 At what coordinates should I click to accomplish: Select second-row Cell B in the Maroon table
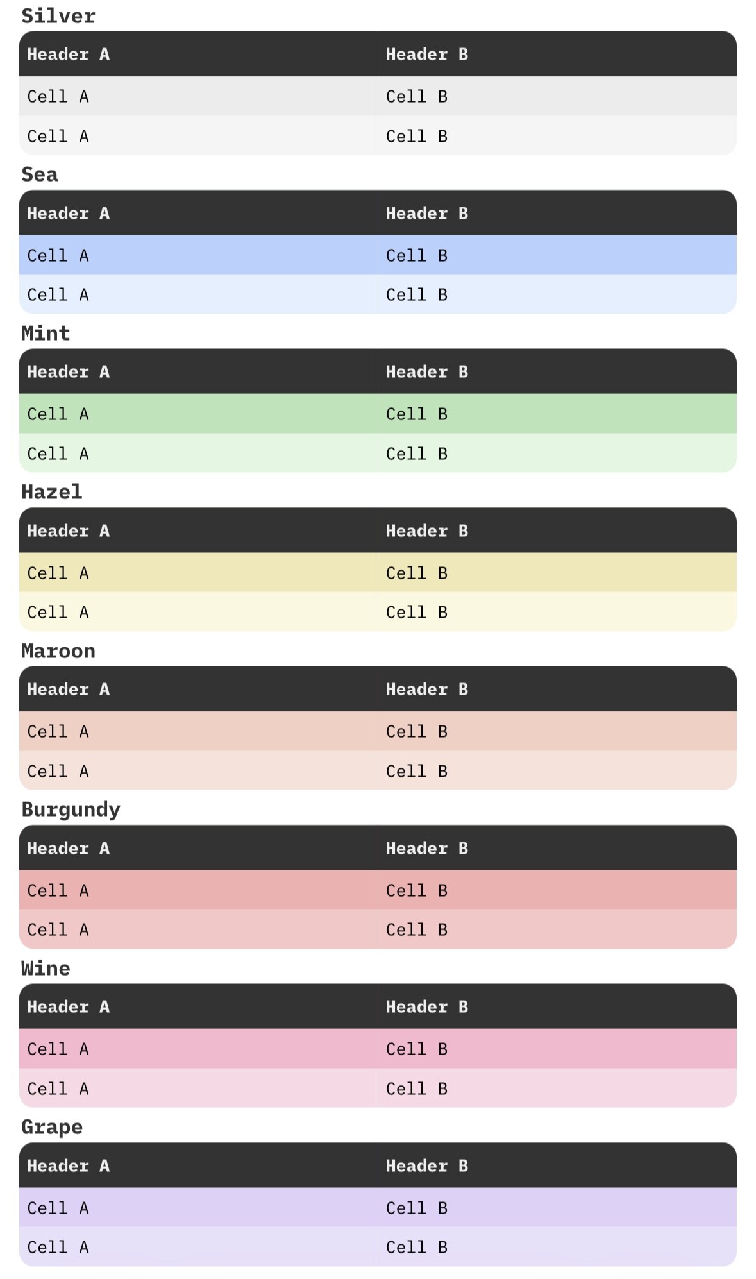tap(416, 771)
